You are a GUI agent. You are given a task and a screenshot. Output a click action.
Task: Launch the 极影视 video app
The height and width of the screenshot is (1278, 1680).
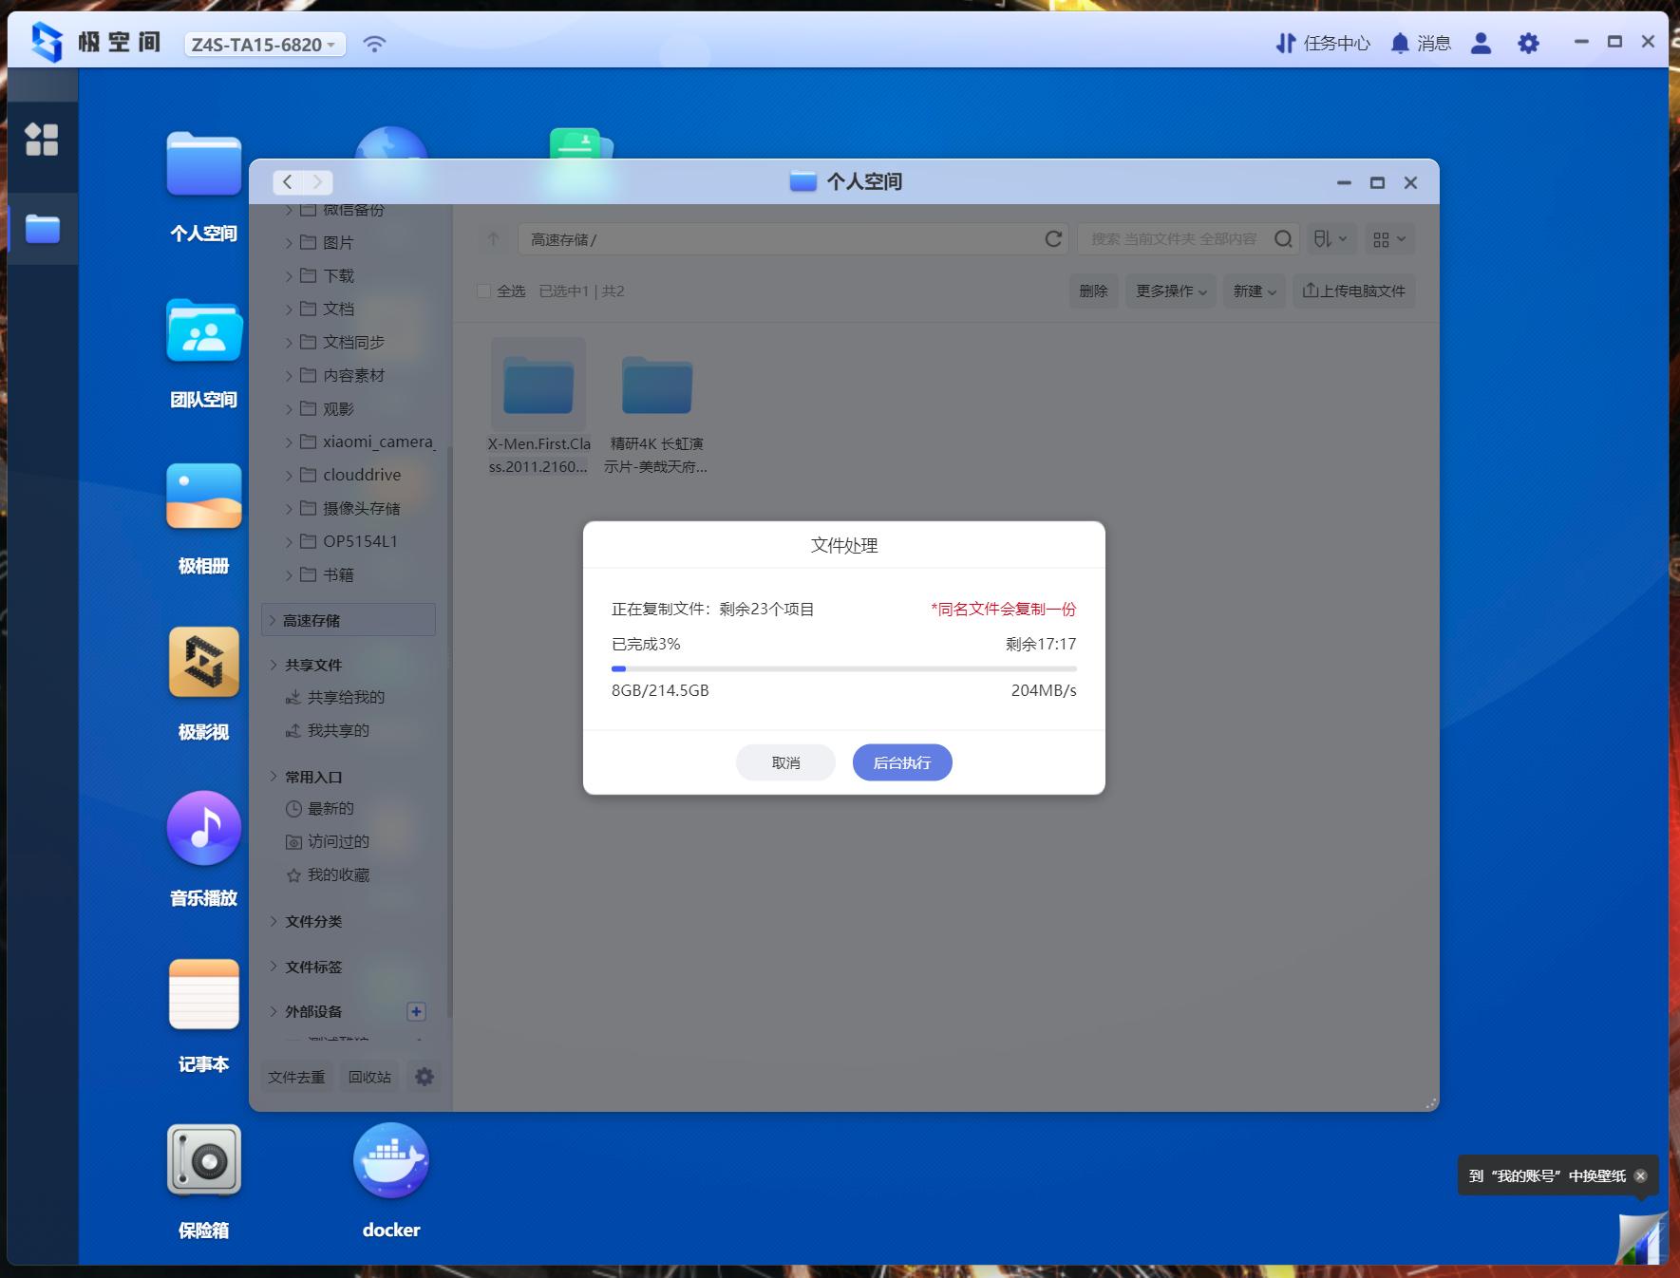[203, 663]
